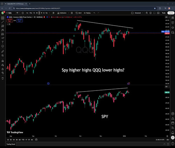Screen dimensions: 175x148
Task: Select the D daily timeframe
Action: pos(39,13)
